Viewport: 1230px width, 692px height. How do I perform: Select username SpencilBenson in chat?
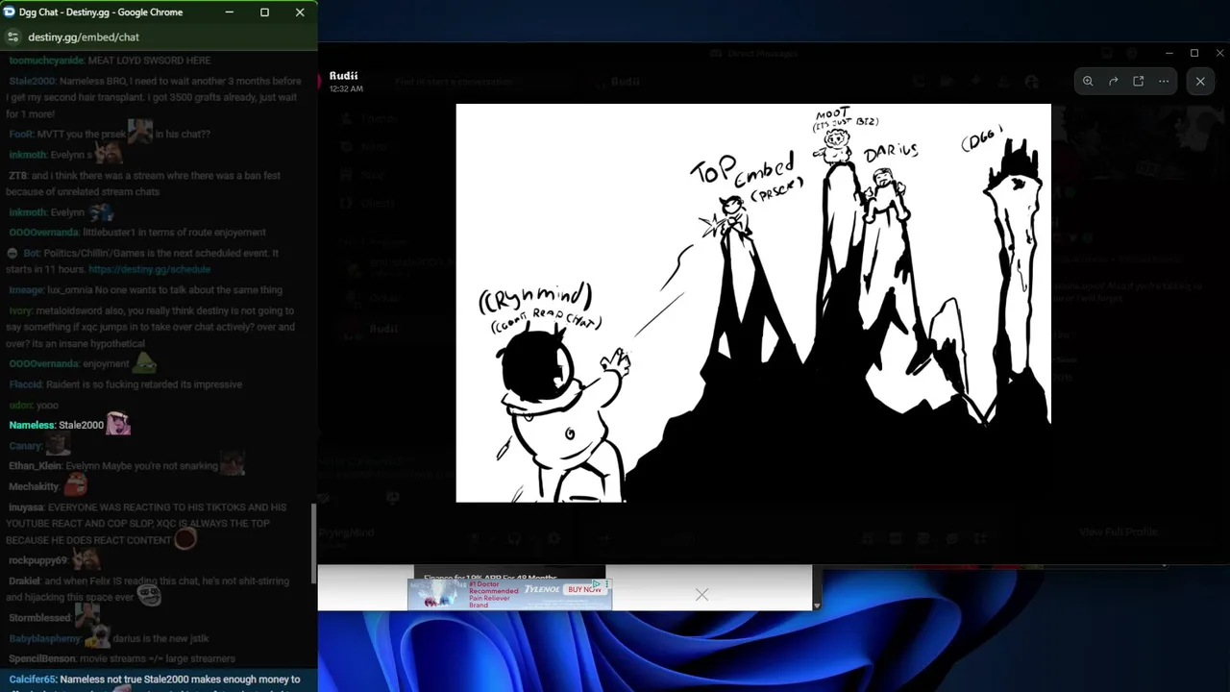pos(42,659)
